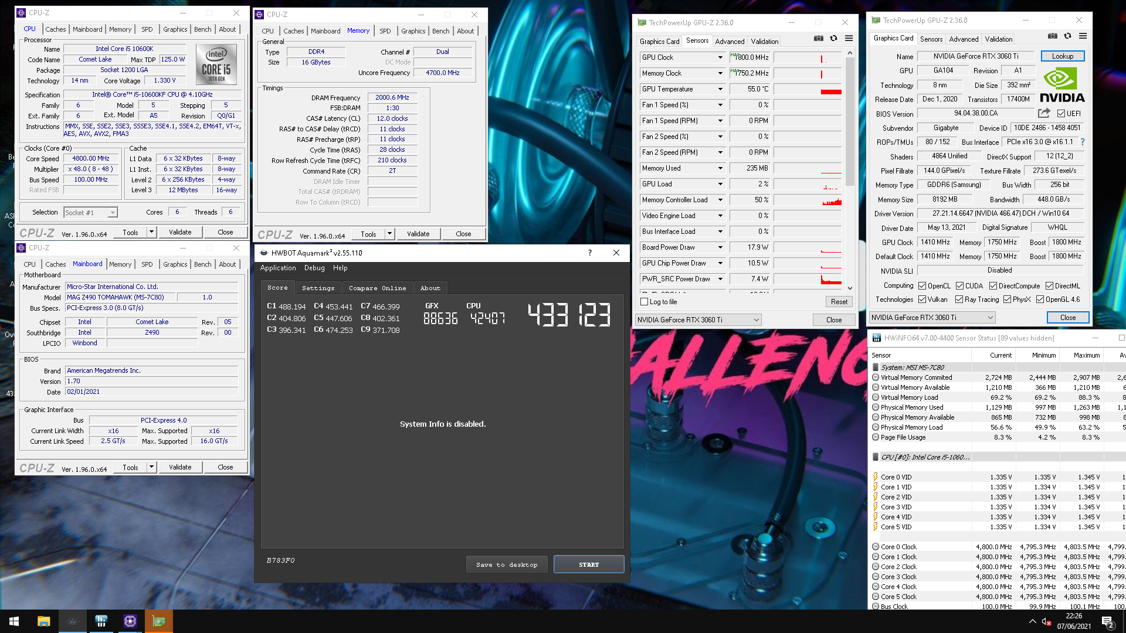Open the Compare Online tab in Aquamark
This screenshot has width=1126, height=633.
click(x=377, y=288)
